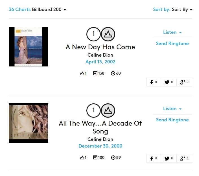Viewport: 199px width, 176px height.
Task: Click the Twitter share icon for All The Way album
Action: click(x=168, y=158)
